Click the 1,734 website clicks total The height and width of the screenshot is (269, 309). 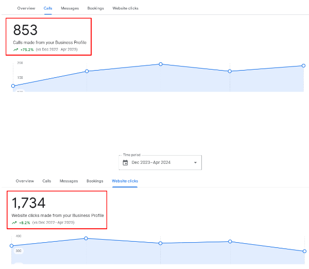(29, 203)
